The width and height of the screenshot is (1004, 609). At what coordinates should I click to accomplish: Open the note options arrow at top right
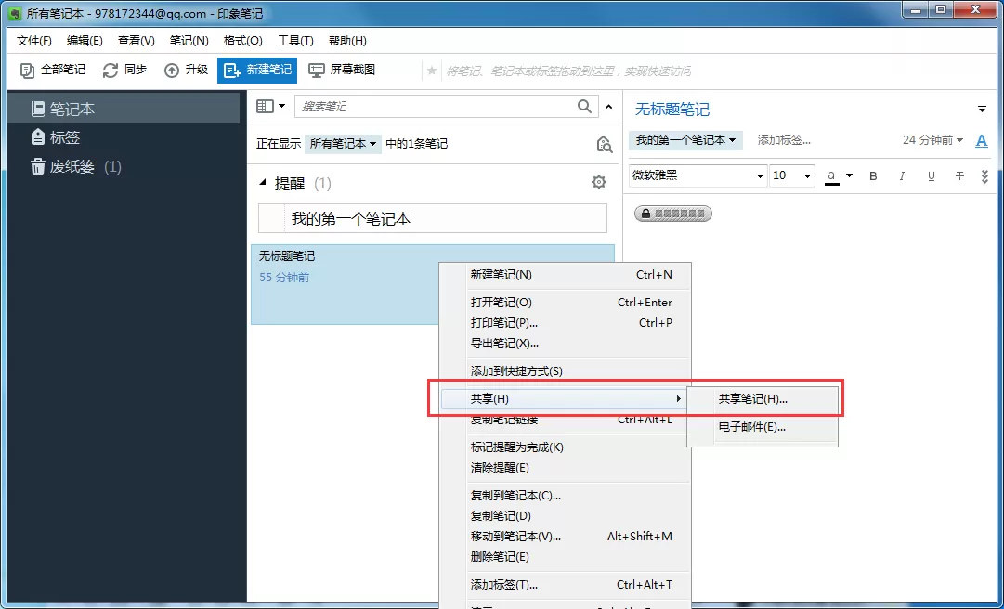coord(983,110)
